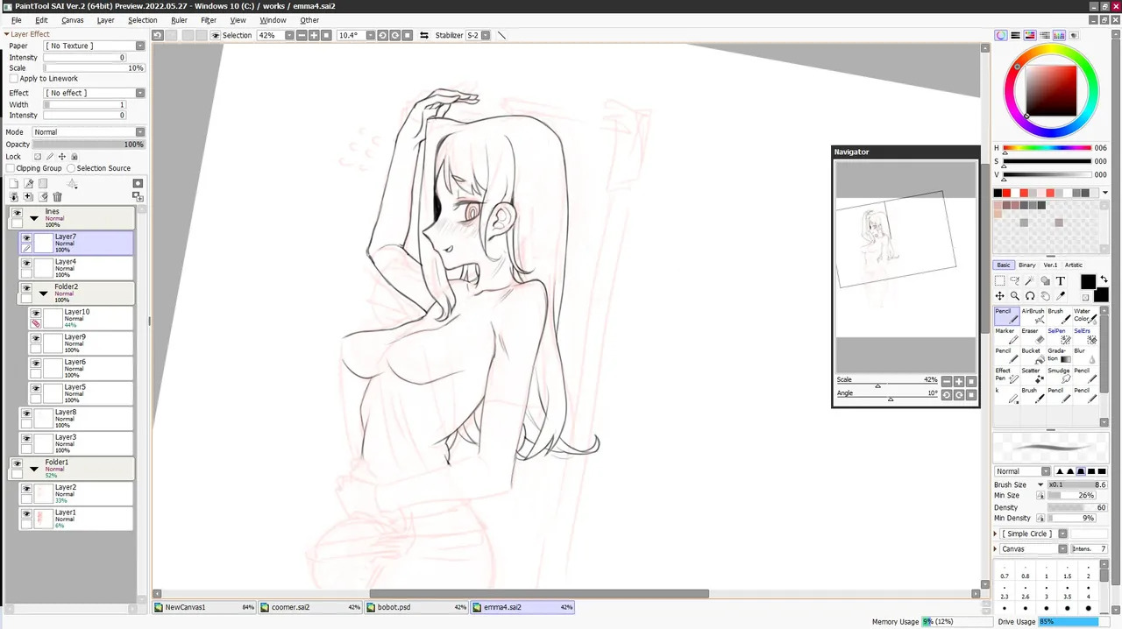Toggle visibility of Folder2
This screenshot has width=1122, height=629.
pos(26,288)
